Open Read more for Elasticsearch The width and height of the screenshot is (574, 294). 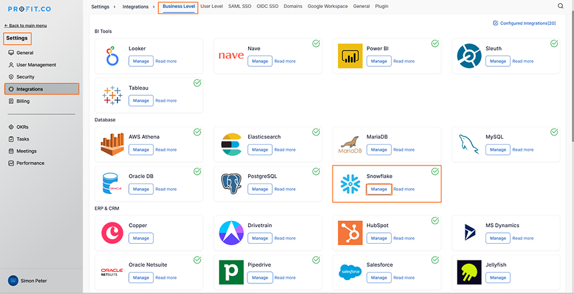pos(285,149)
